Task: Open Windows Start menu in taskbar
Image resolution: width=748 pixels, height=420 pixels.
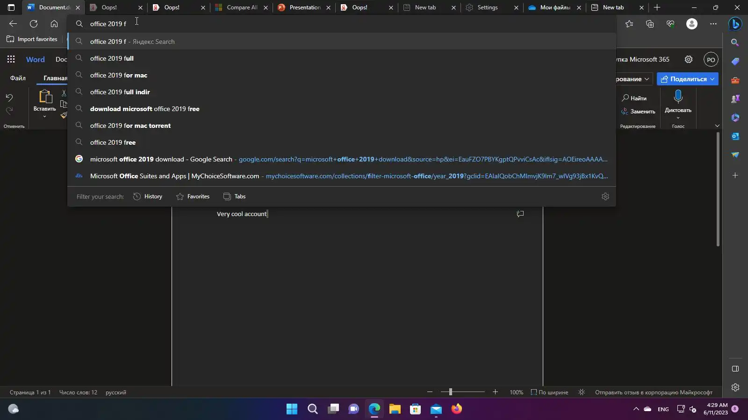Action: point(292,409)
